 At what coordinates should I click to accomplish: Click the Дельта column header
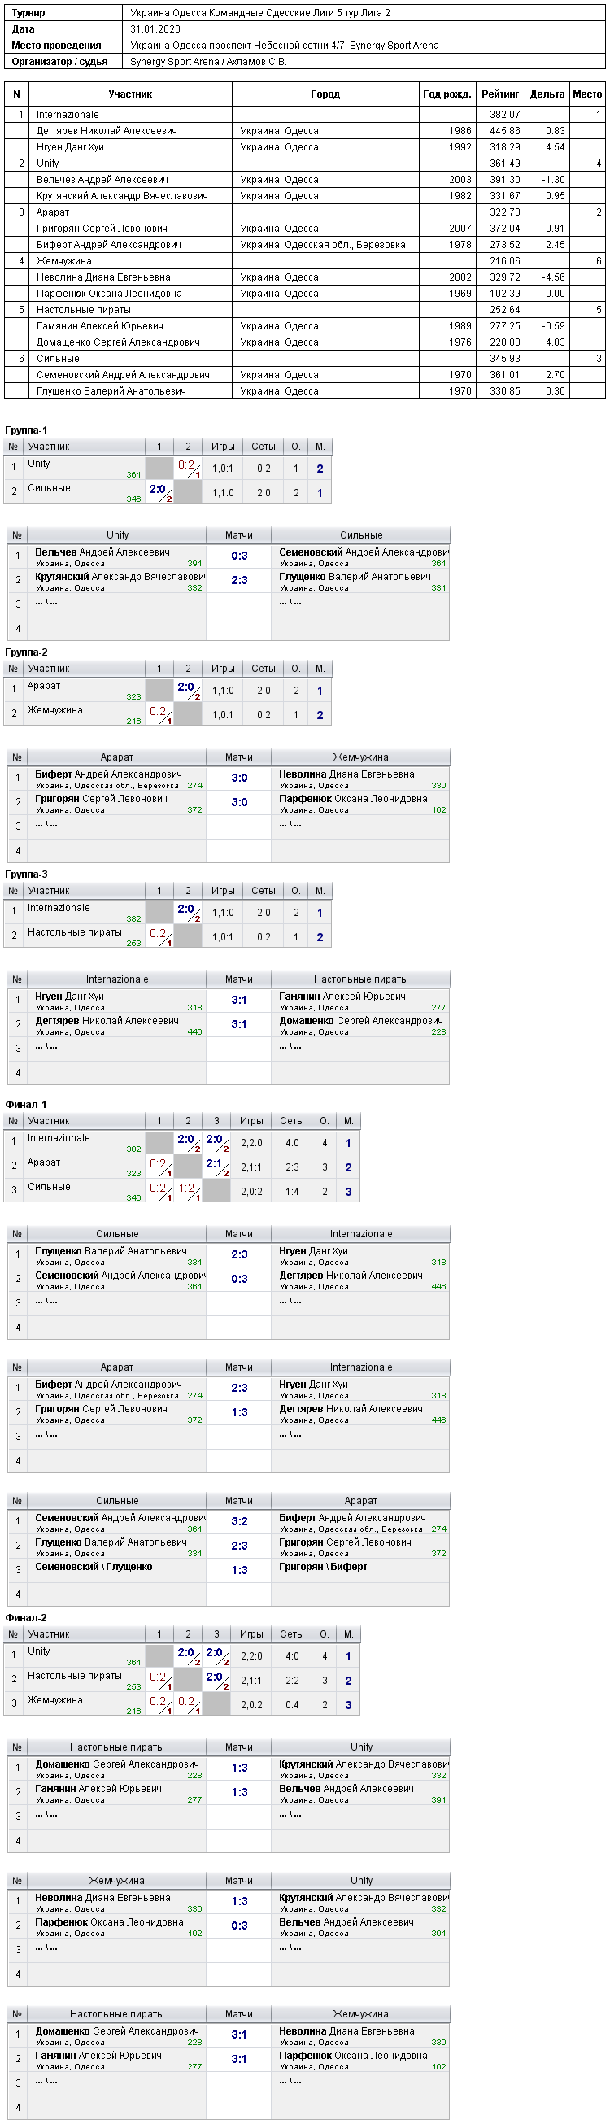tap(547, 94)
